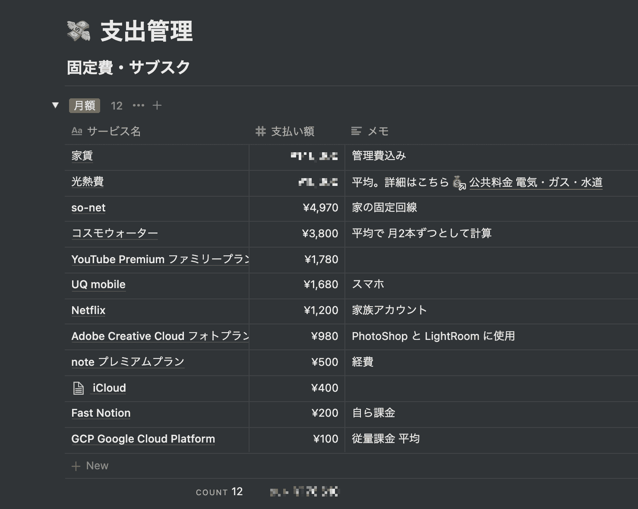
Task: Click the ¥4,970 payment cell
Action: pos(297,208)
